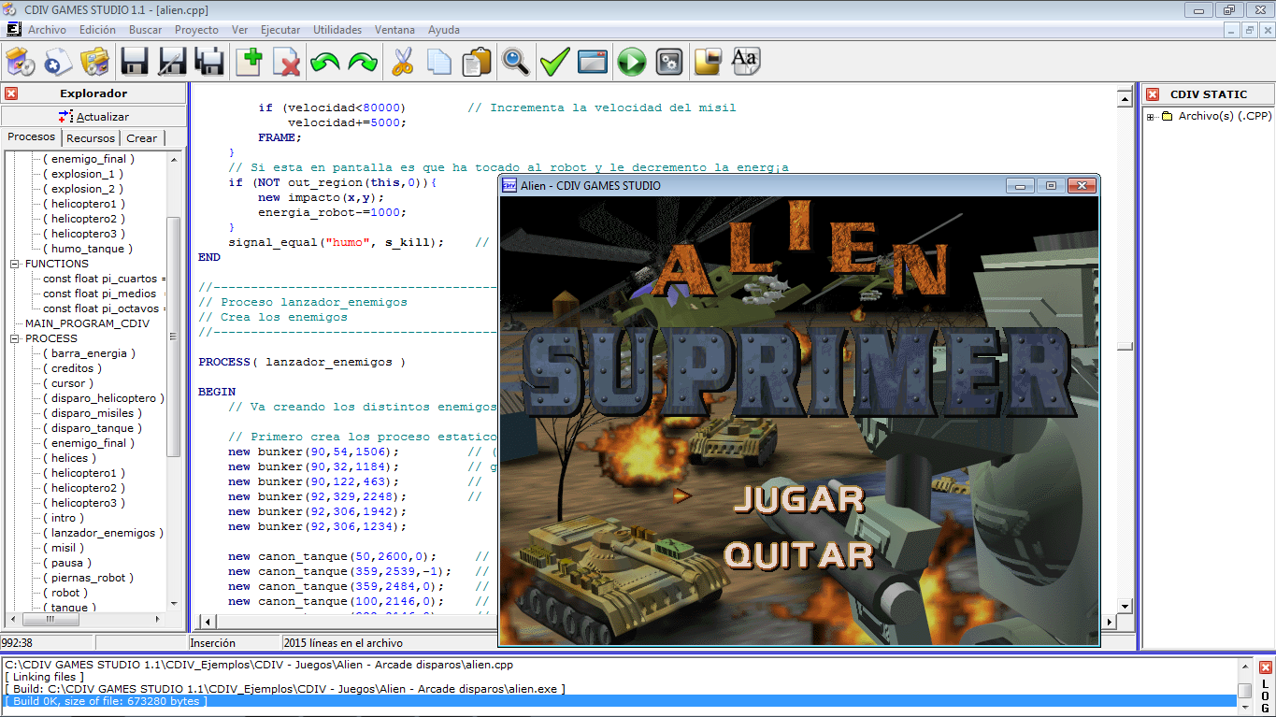Add a new file with the green plus icon
The width and height of the screenshot is (1276, 717).
coord(249,61)
